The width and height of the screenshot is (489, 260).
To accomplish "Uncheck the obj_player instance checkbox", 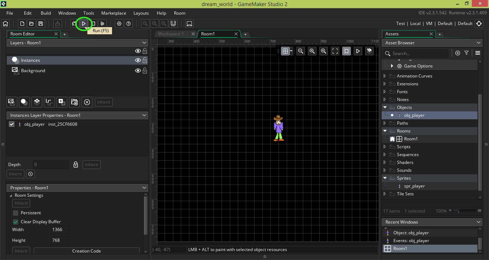I will 12,124.
